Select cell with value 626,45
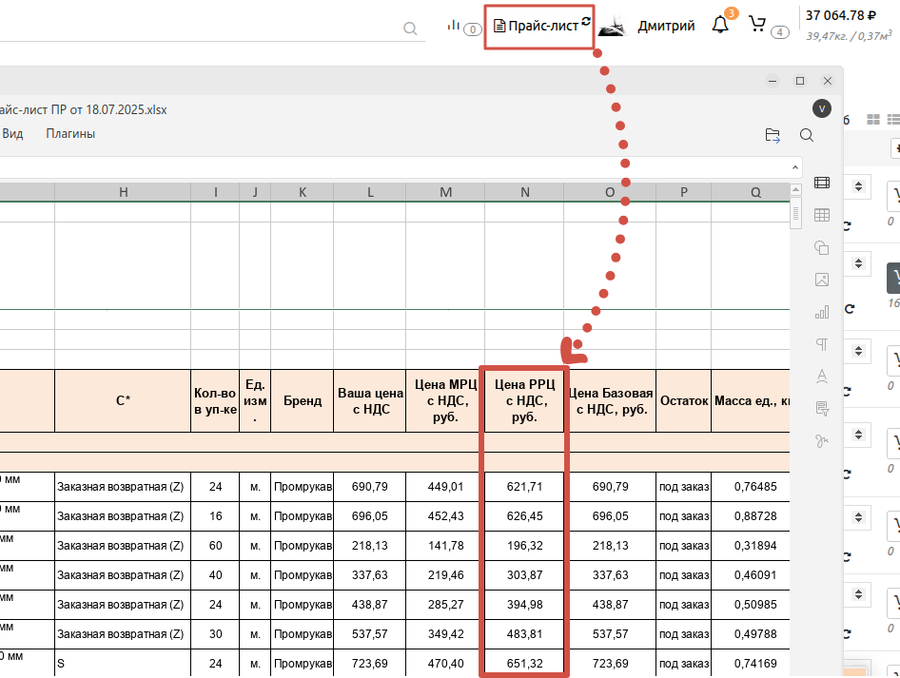Viewport: 900px width, 678px height. pos(524,516)
